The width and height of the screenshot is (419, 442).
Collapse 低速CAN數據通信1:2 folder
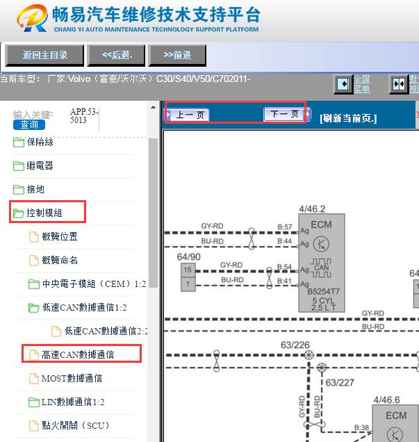(x=84, y=308)
